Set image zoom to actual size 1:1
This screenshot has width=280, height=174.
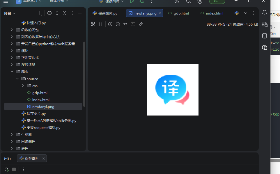click(125, 24)
